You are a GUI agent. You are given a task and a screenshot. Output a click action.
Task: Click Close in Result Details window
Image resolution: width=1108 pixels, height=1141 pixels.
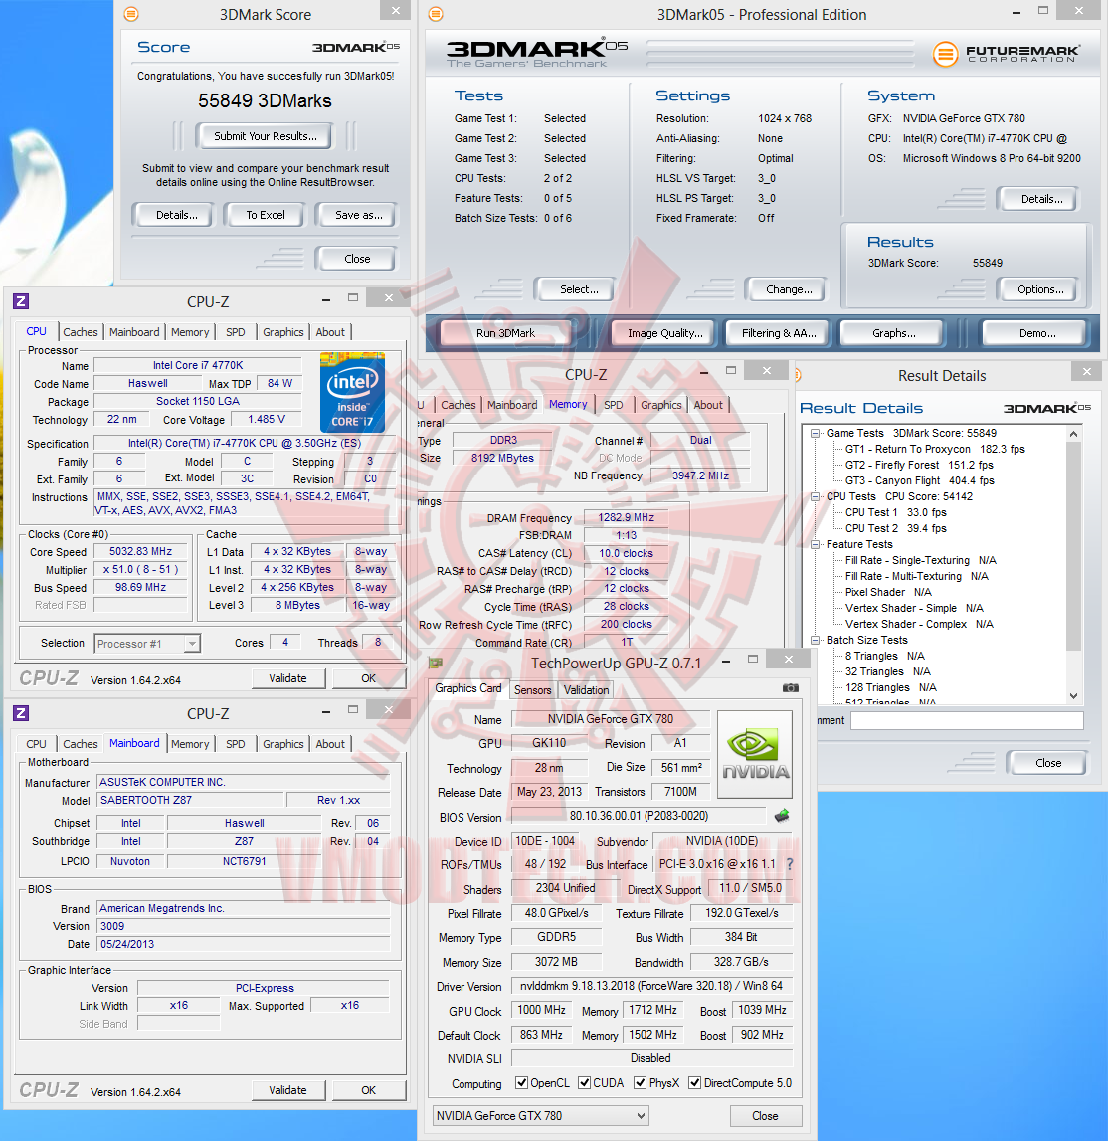click(1048, 763)
